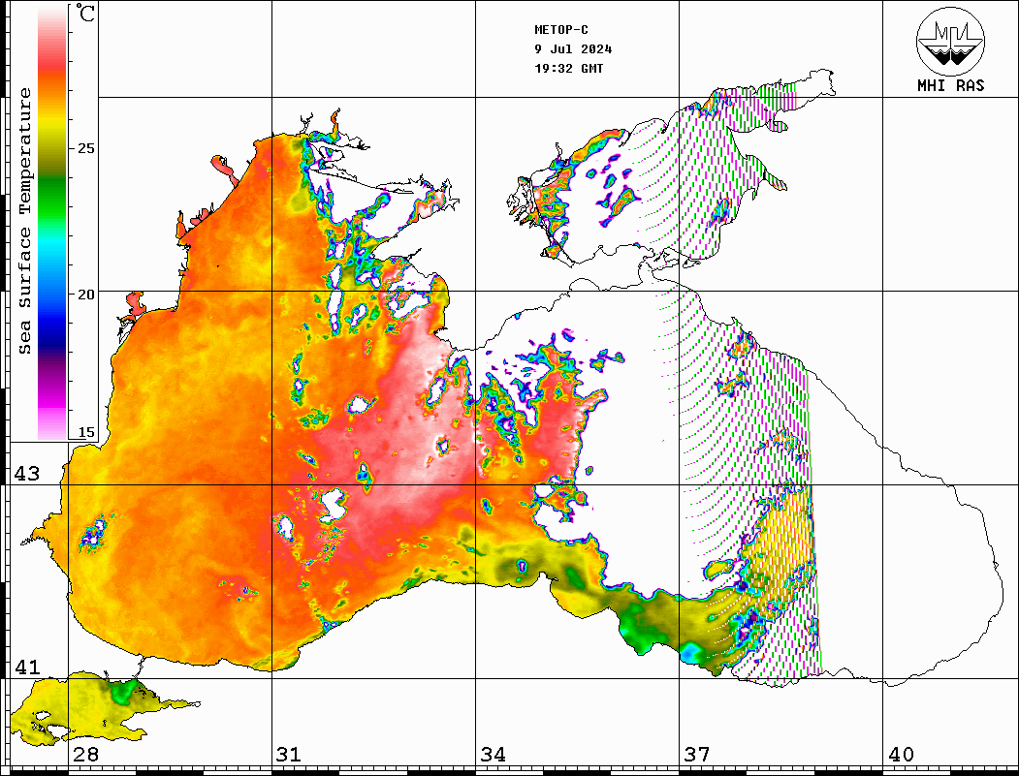Click latitude label '43'
Image resolution: width=1019 pixels, height=776 pixels.
[27, 474]
